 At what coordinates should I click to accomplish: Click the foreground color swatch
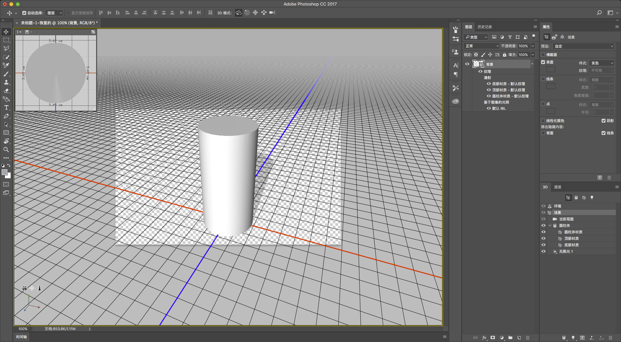(5, 172)
